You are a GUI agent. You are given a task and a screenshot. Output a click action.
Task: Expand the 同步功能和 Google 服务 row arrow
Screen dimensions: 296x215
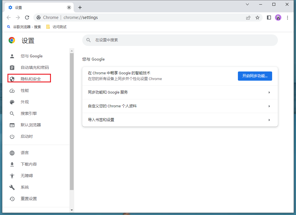pos(269,92)
